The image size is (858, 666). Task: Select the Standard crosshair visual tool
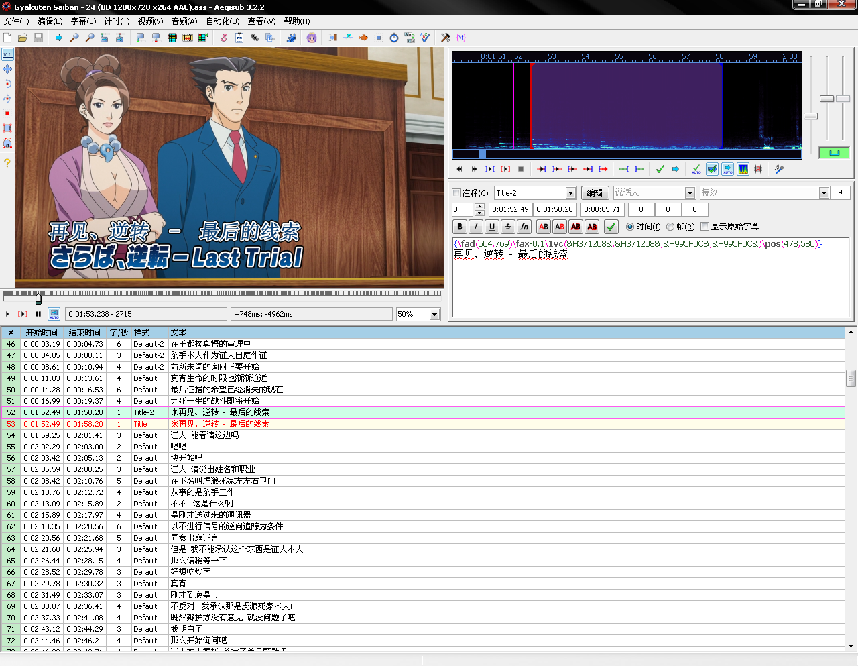coord(7,54)
